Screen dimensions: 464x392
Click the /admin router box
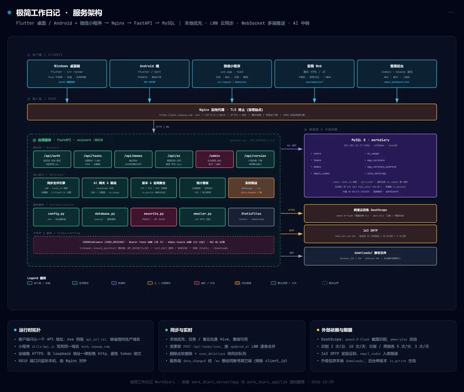[215, 159]
